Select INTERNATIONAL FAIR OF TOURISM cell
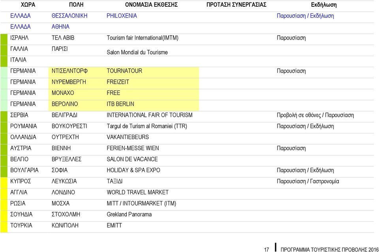Viewport: 379px width, 252px height. (x=149, y=115)
